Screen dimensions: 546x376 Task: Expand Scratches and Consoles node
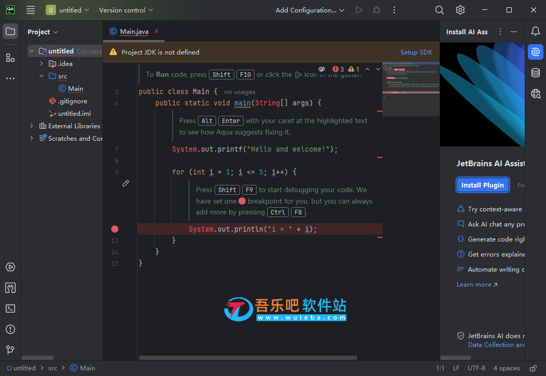(32, 138)
